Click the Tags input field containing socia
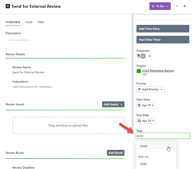Viewport: 192px width, 169px height. click(x=163, y=136)
